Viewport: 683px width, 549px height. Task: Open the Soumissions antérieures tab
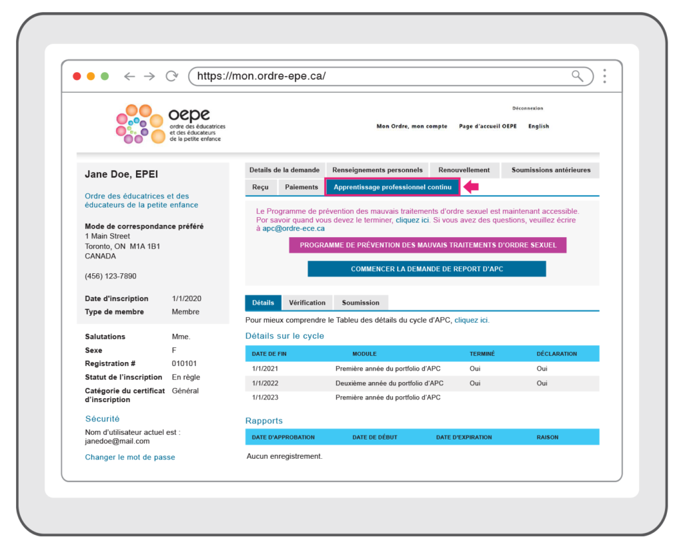click(550, 170)
